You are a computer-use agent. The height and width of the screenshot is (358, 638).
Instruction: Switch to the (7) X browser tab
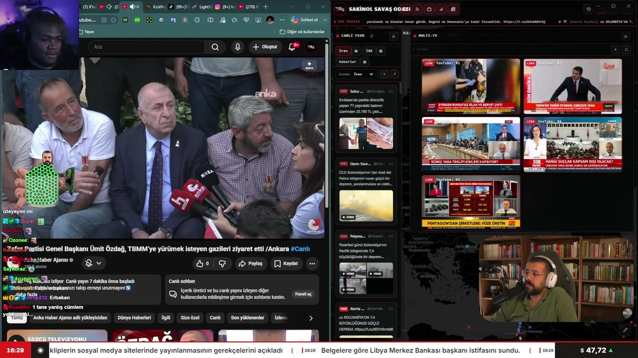click(89, 6)
